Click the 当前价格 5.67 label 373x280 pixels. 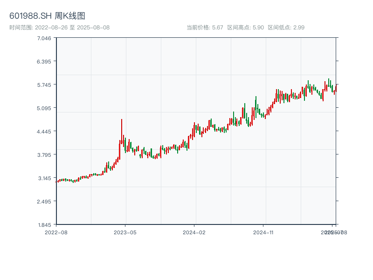[205, 28]
